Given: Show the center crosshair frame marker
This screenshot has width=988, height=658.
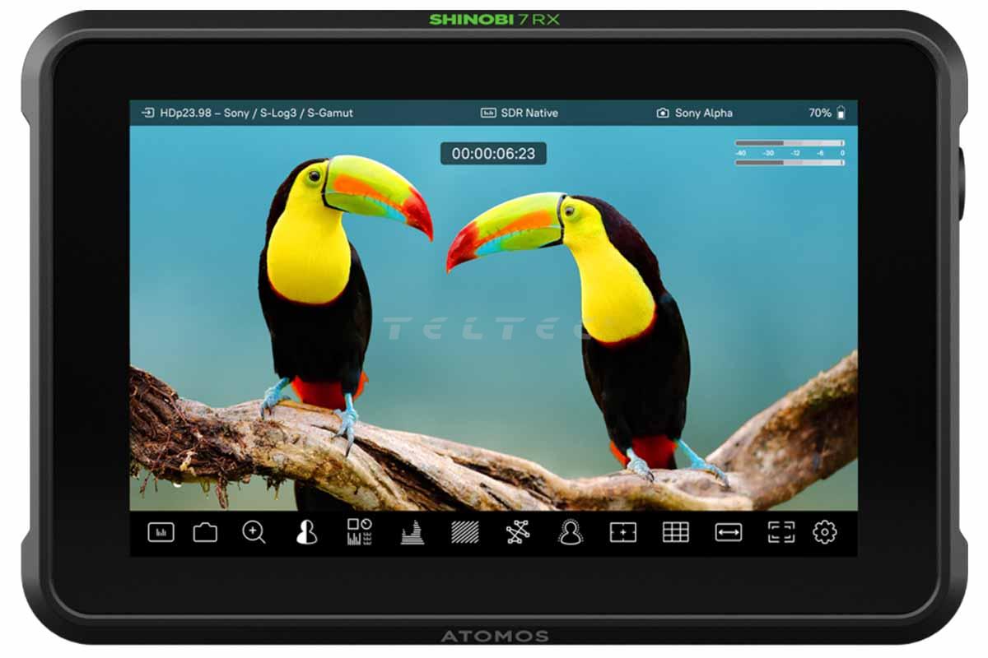Looking at the screenshot, I should 622,533.
